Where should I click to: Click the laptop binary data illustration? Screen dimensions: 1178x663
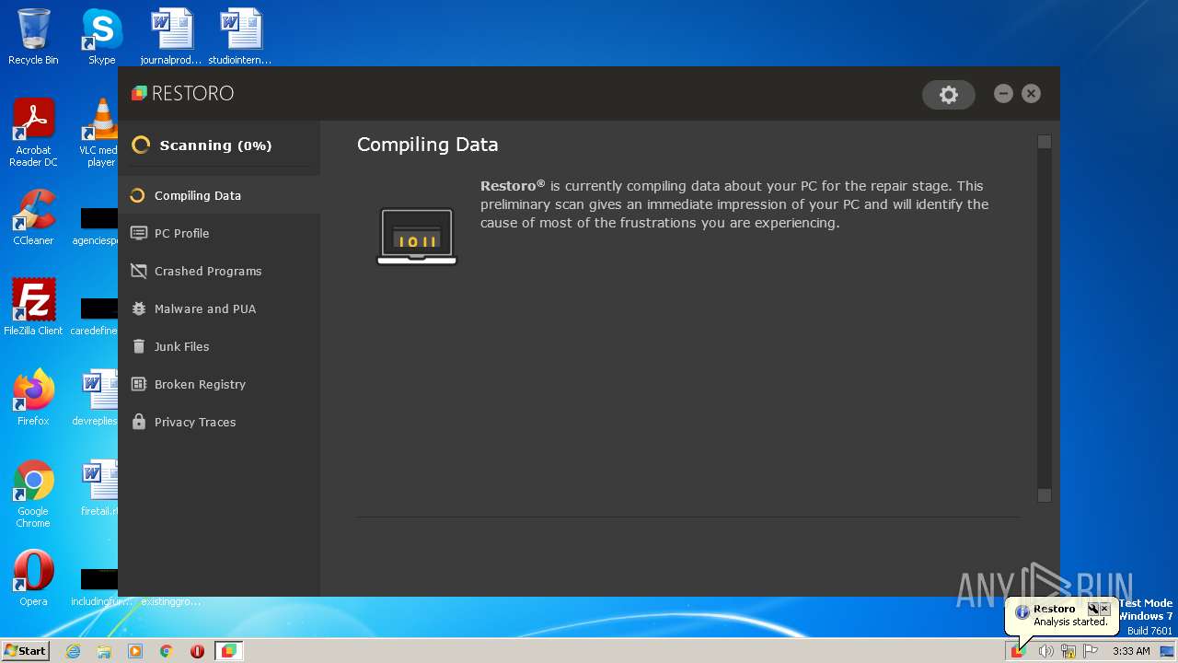[x=417, y=237]
